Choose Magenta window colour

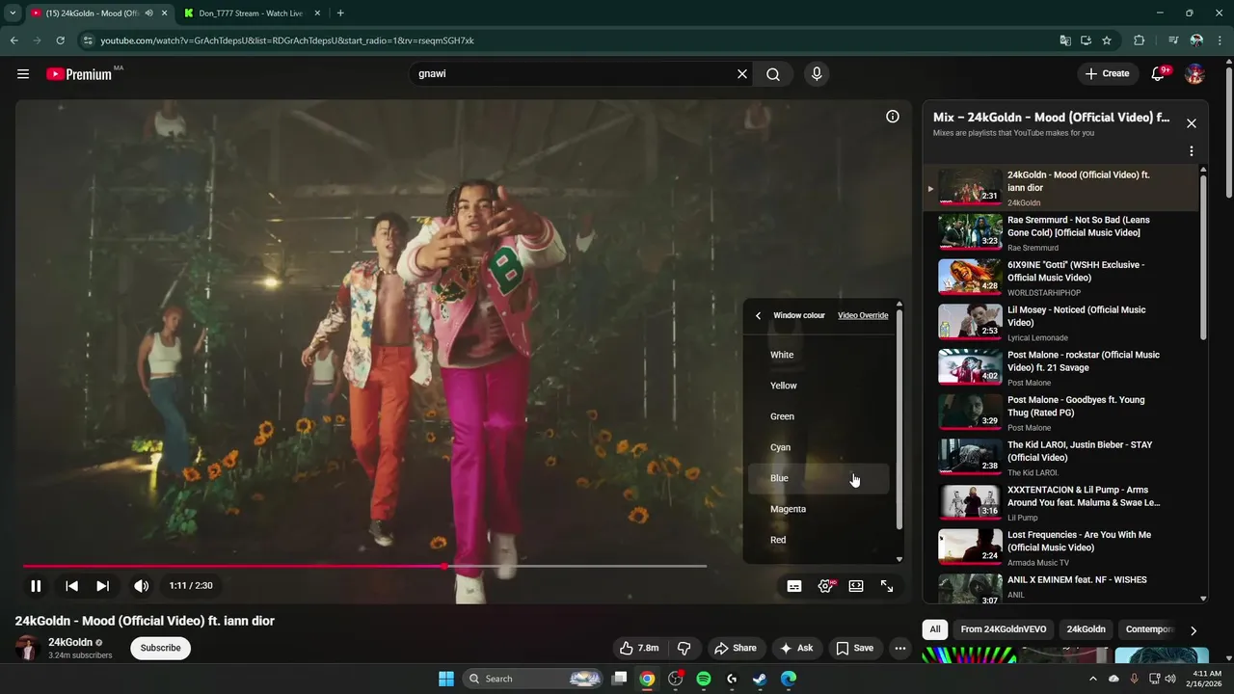click(x=818, y=509)
